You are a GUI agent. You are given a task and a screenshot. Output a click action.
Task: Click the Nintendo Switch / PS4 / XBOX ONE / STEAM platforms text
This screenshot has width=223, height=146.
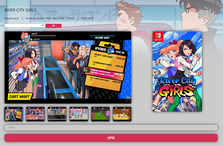[50, 18]
